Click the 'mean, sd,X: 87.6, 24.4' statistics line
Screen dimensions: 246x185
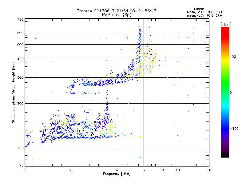point(204,16)
